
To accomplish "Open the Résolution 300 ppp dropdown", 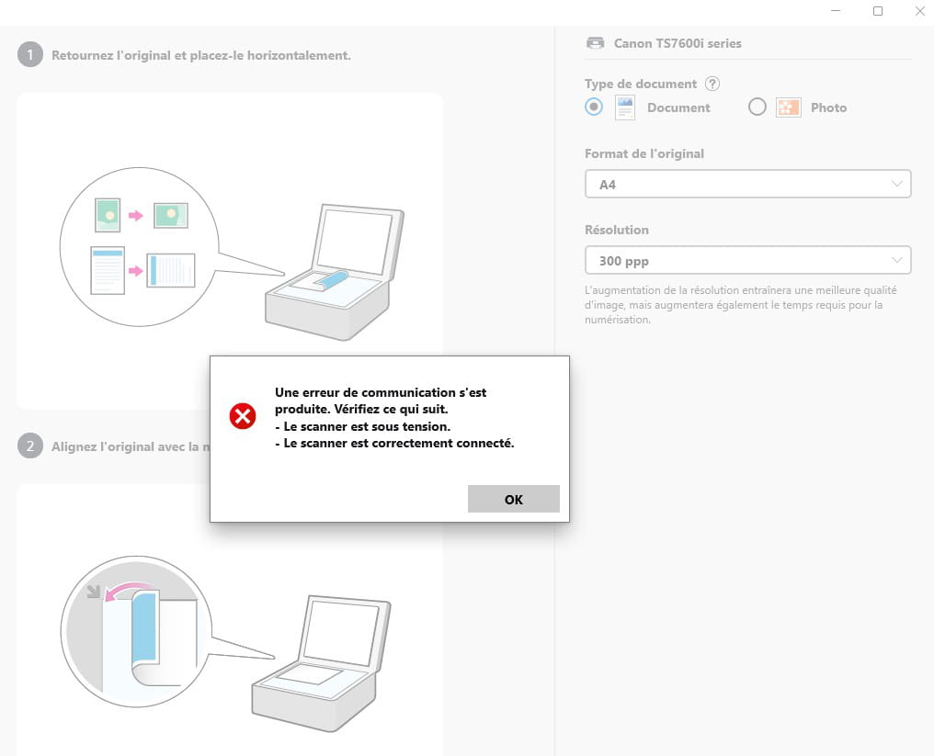I will click(x=747, y=260).
